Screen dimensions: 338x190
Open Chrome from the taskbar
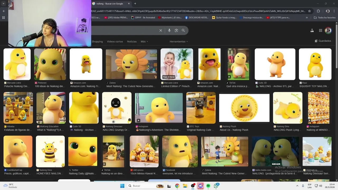tap(177, 186)
